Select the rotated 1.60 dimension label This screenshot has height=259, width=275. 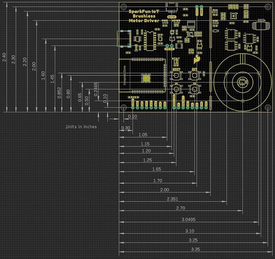point(43,76)
